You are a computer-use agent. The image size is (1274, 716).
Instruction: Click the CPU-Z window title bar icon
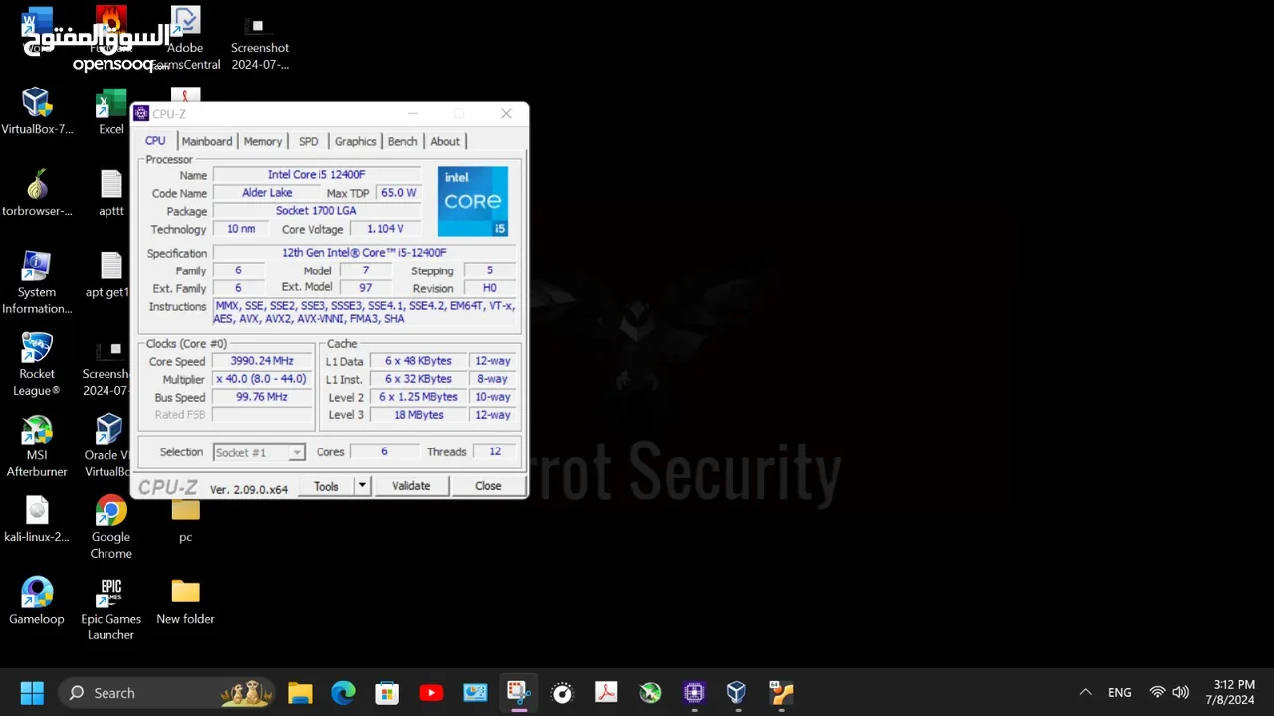click(x=141, y=113)
